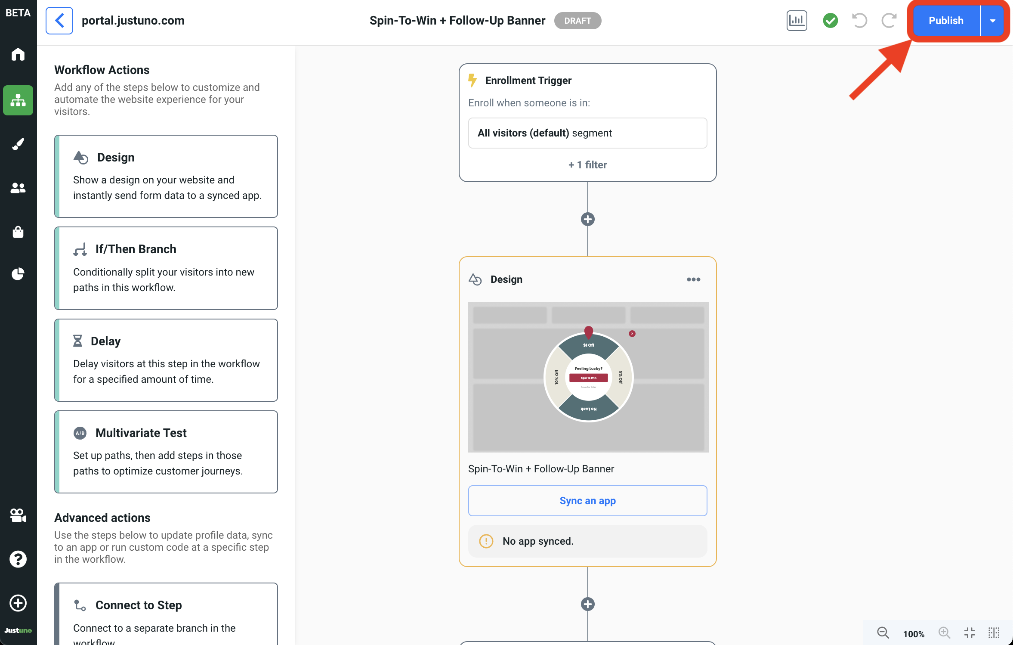The height and width of the screenshot is (645, 1013).
Task: Click the redo arrow icon
Action: tap(889, 21)
